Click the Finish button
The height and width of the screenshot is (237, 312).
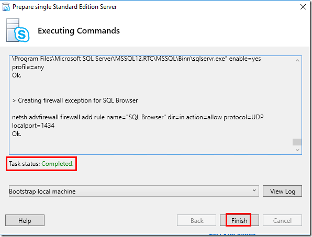coord(239,220)
